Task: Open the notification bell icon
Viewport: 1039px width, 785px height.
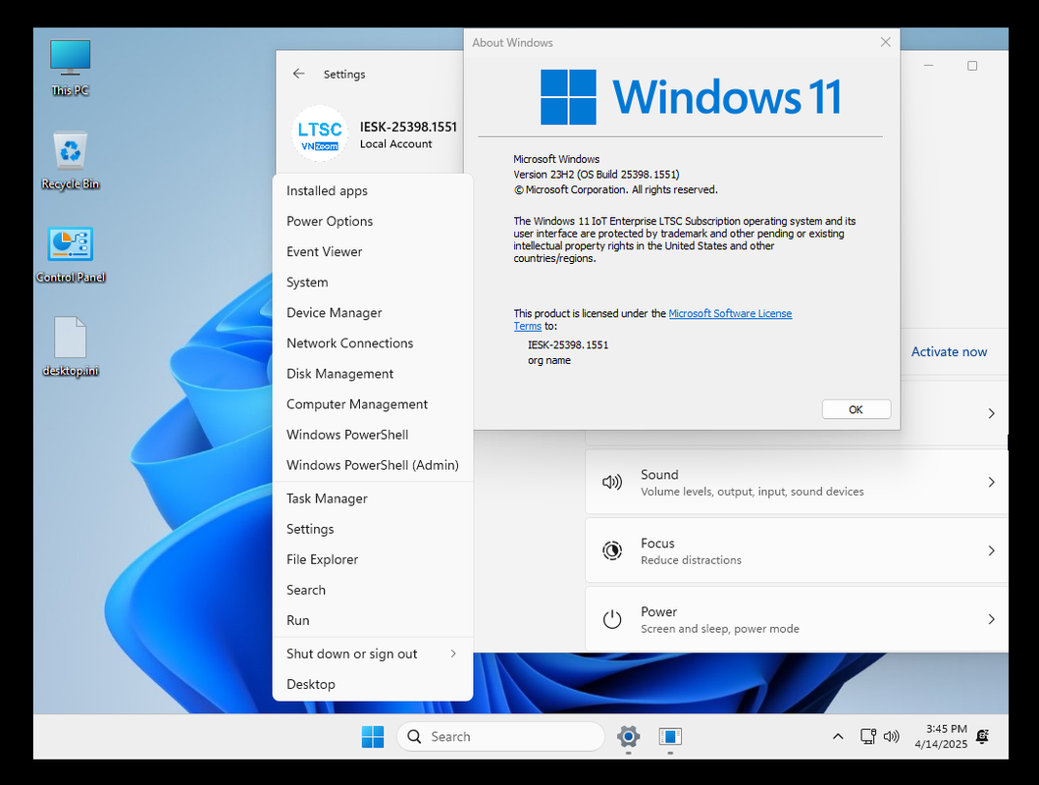Action: point(982,737)
